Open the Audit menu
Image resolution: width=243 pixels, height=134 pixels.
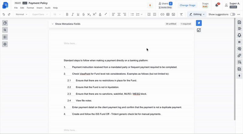pyautogui.click(x=48, y=8)
